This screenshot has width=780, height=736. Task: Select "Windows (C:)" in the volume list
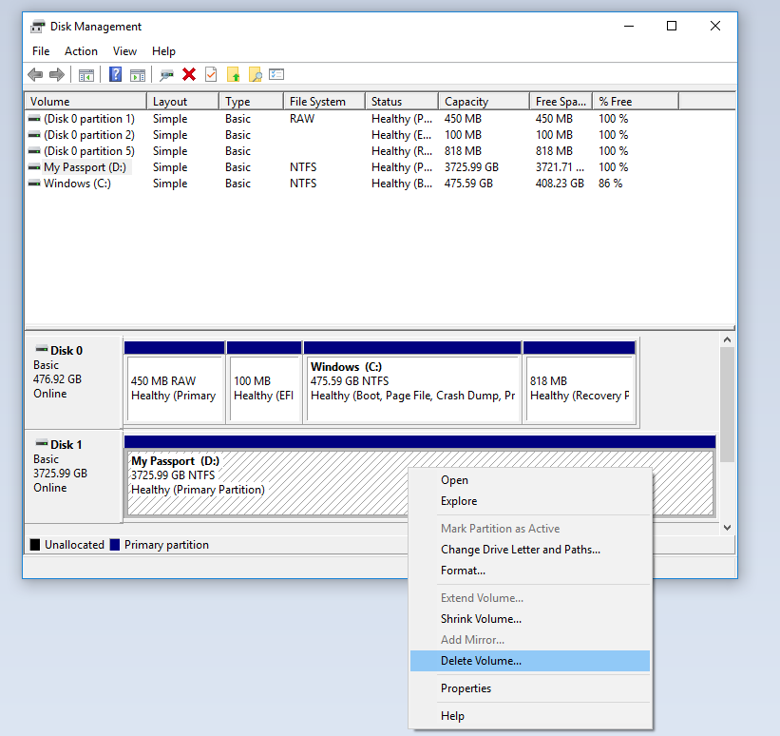point(77,184)
